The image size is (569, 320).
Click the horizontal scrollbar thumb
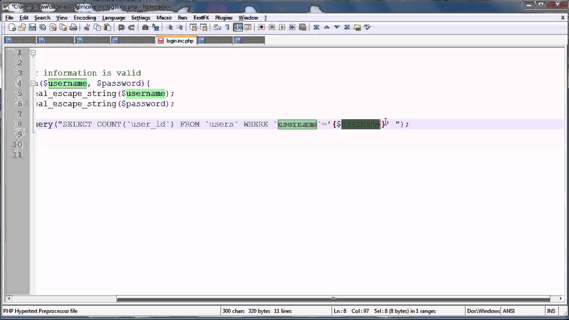tap(333, 299)
